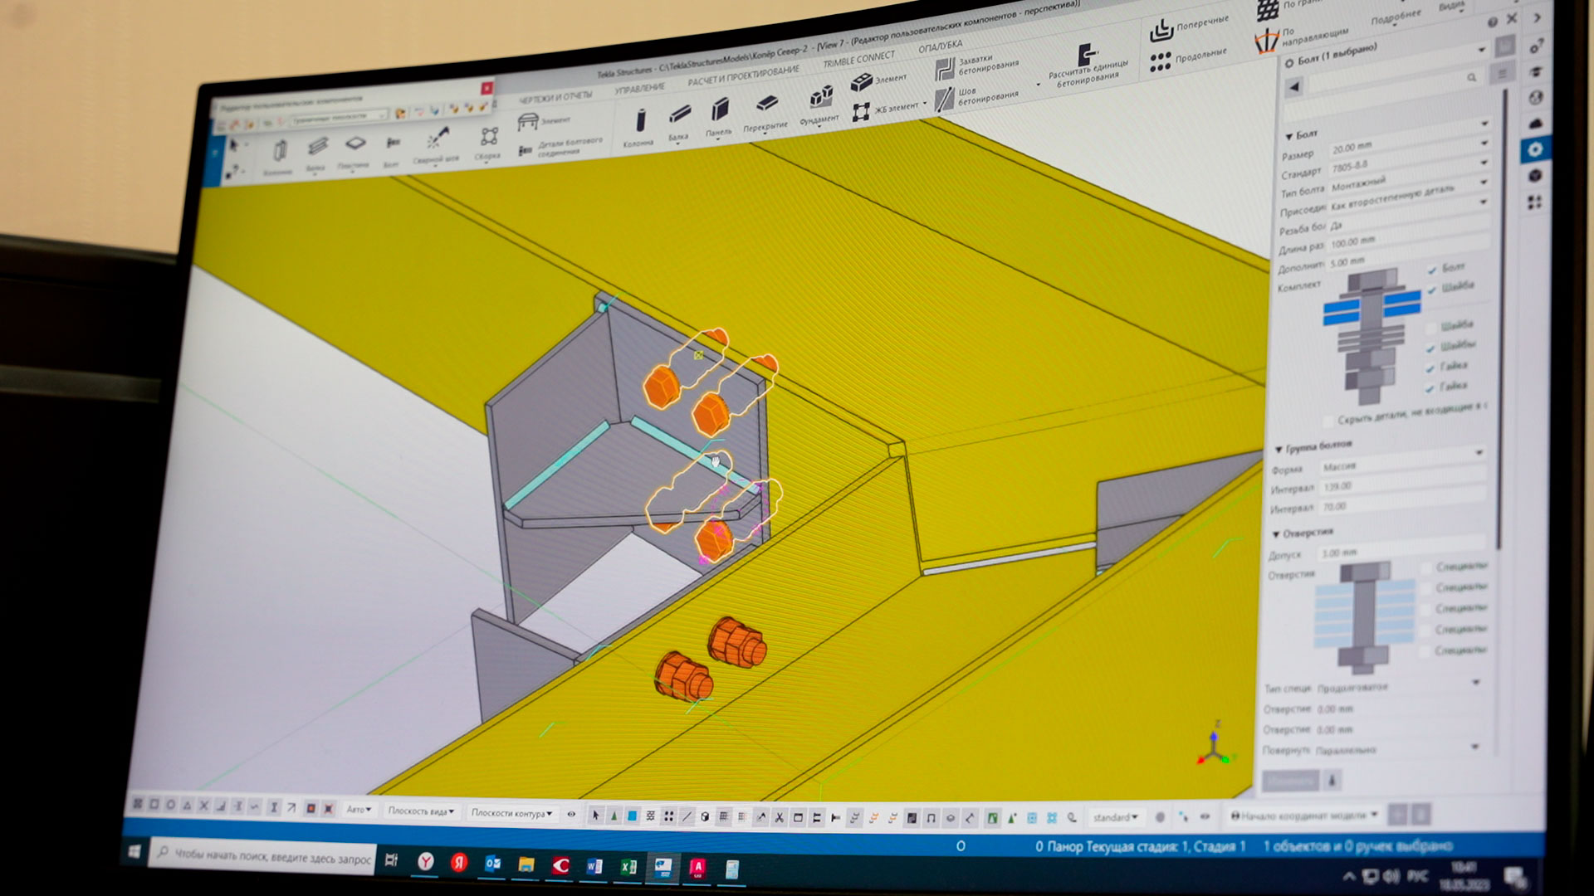The height and width of the screenshot is (896, 1594).
Task: Open the graduation-cap side-pane icon
Action: click(x=1536, y=71)
